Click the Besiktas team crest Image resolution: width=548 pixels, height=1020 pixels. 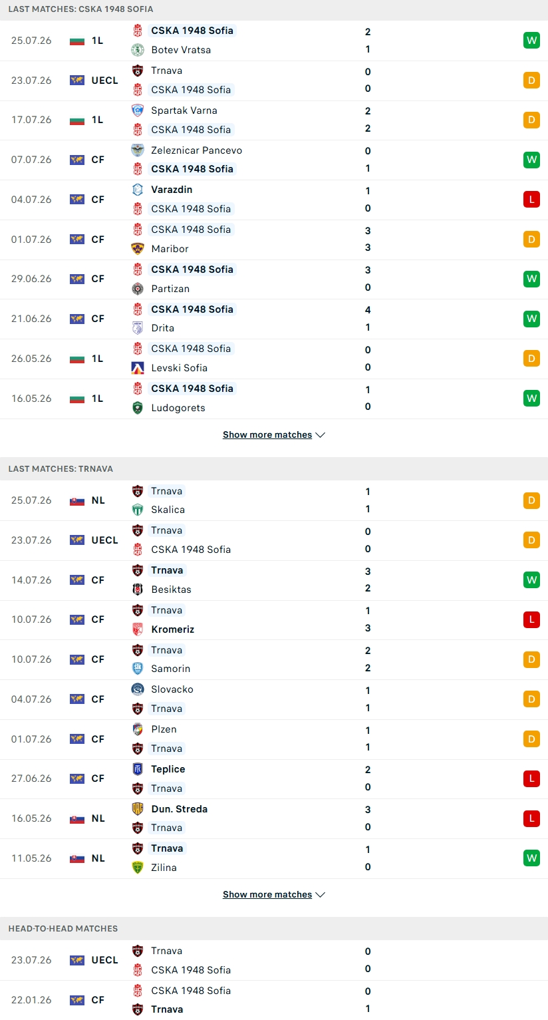click(x=138, y=590)
